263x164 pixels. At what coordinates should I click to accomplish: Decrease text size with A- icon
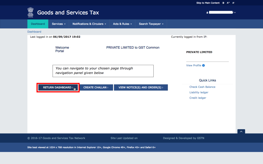click(233, 3)
